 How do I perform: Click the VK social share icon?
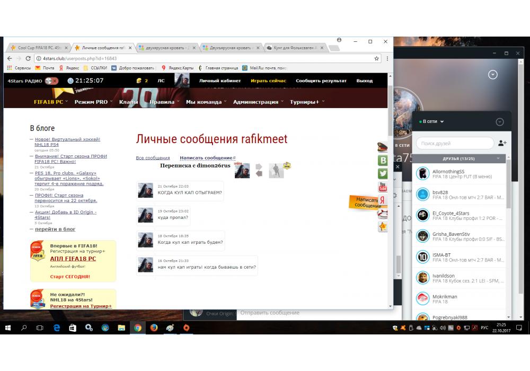tap(382, 161)
